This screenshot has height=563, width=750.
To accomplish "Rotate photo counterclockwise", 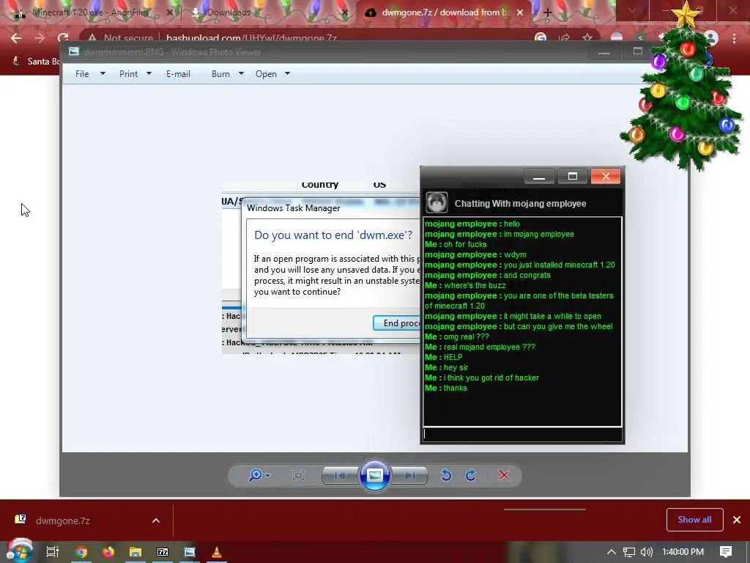I will (446, 475).
